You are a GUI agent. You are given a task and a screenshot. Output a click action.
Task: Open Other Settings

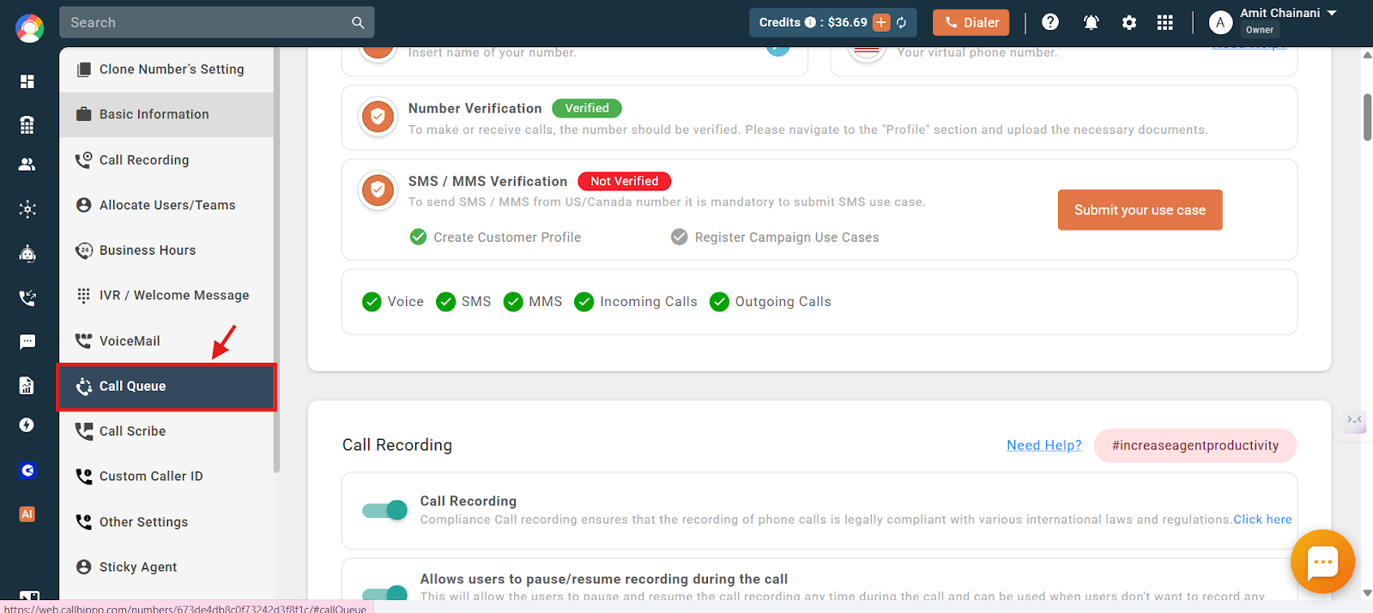[166, 522]
